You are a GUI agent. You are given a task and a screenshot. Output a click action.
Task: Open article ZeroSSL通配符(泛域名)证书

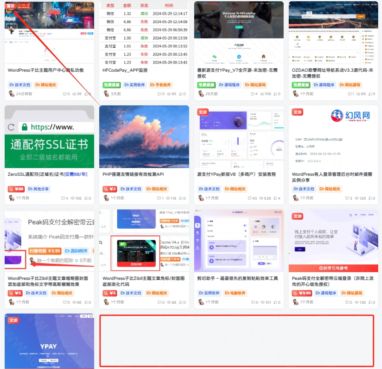pyautogui.click(x=48, y=174)
